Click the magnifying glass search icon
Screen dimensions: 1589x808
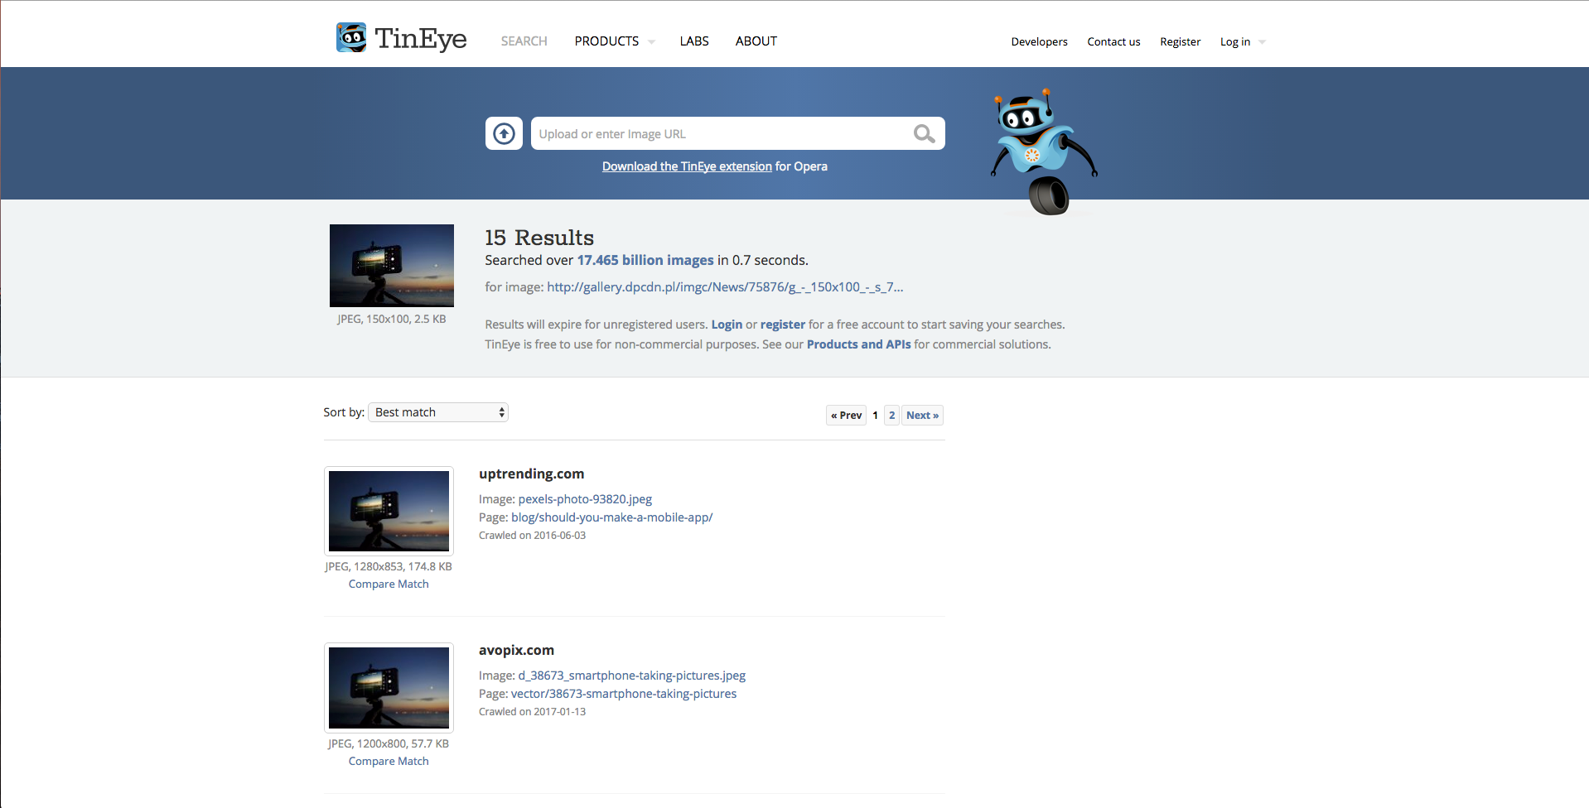[x=925, y=134]
